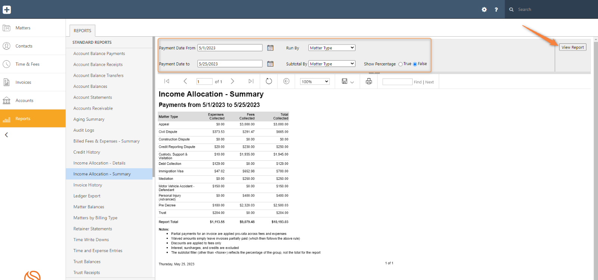Click the Accounts bank icon
The height and width of the screenshot is (280, 598).
(7, 101)
